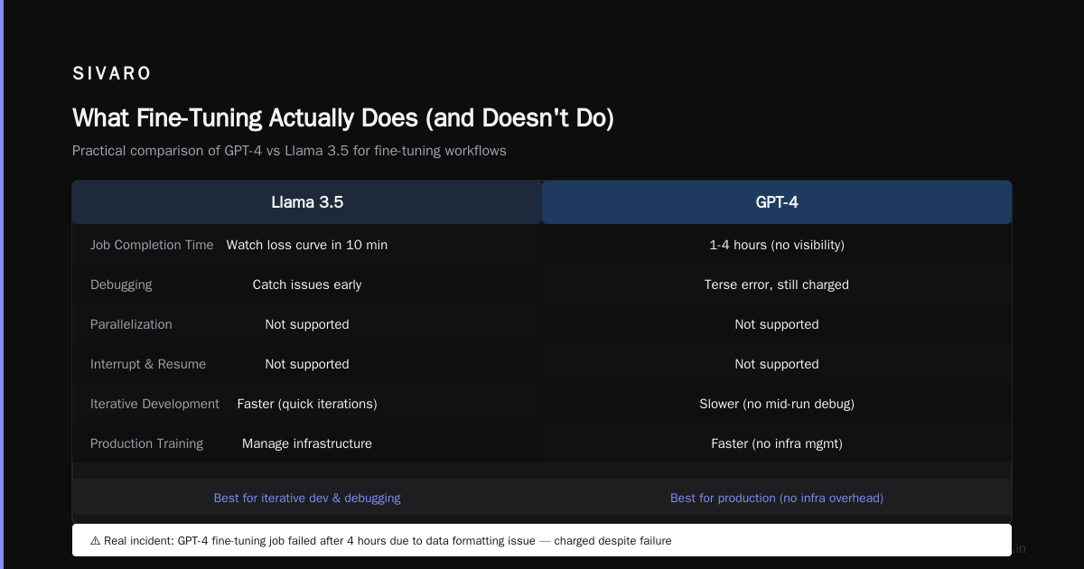Click the Interrupt & Resume row label
The image size is (1084, 569).
[x=148, y=364]
